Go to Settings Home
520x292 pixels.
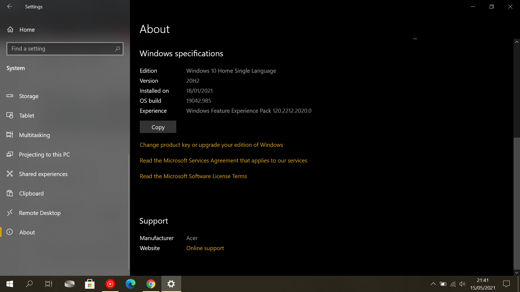coord(27,30)
